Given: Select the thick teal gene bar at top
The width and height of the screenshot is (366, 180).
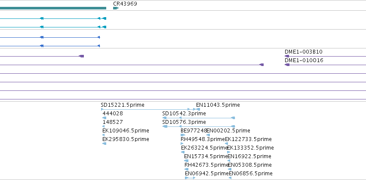Looking at the screenshot, I should tap(53, 8).
